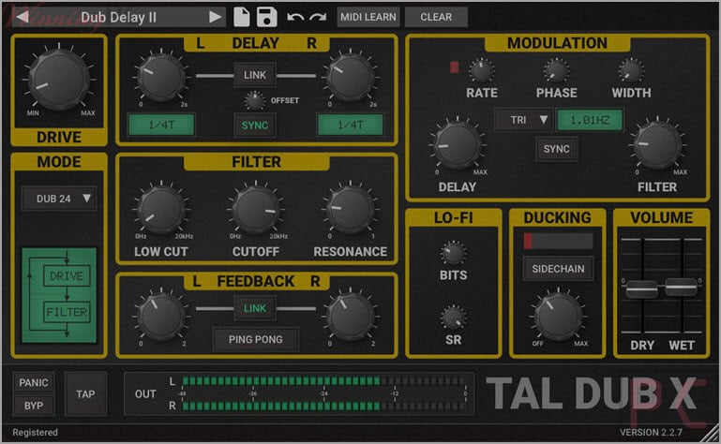Click the right FEEDBACK knob
Image resolution: width=721 pixels, height=444 pixels.
351,317
